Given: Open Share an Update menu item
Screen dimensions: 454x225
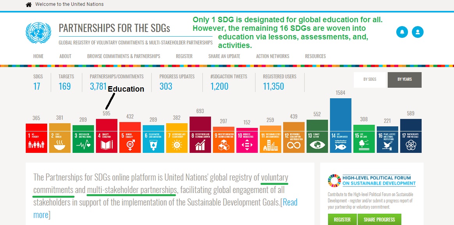Looking at the screenshot, I should (224, 56).
